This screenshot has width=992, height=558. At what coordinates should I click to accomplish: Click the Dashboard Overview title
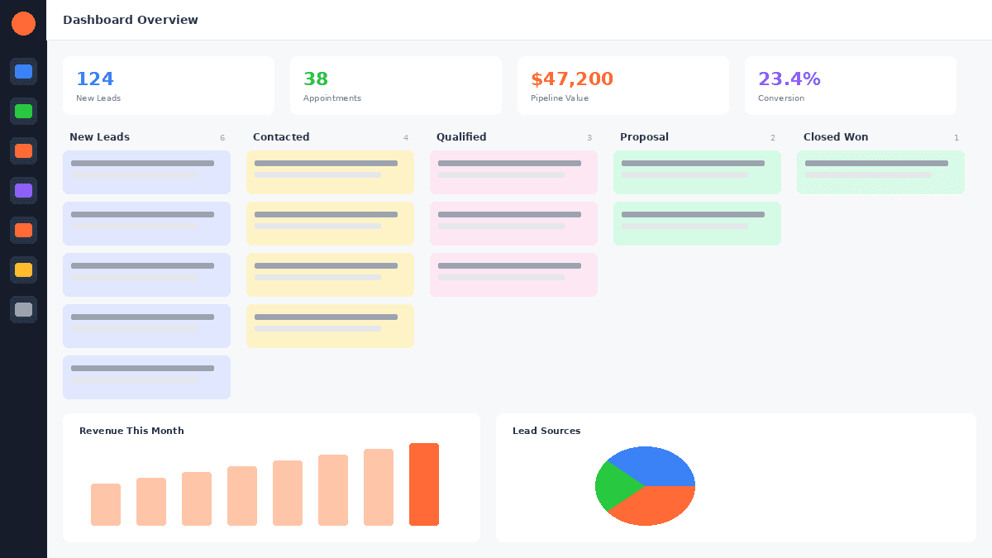[130, 19]
